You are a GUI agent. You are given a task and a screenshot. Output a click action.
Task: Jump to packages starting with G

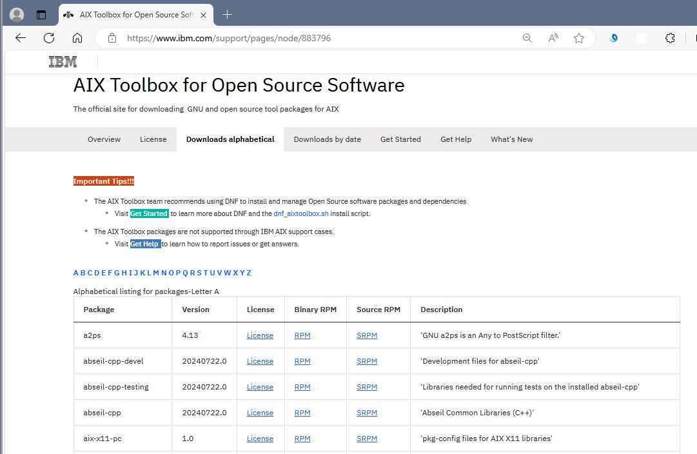[x=117, y=273]
